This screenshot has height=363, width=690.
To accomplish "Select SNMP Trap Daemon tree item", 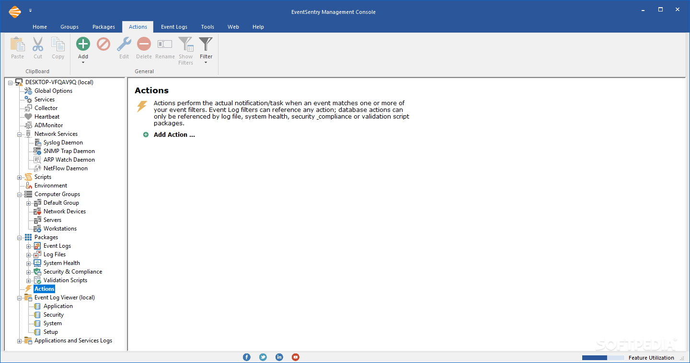I will point(69,151).
